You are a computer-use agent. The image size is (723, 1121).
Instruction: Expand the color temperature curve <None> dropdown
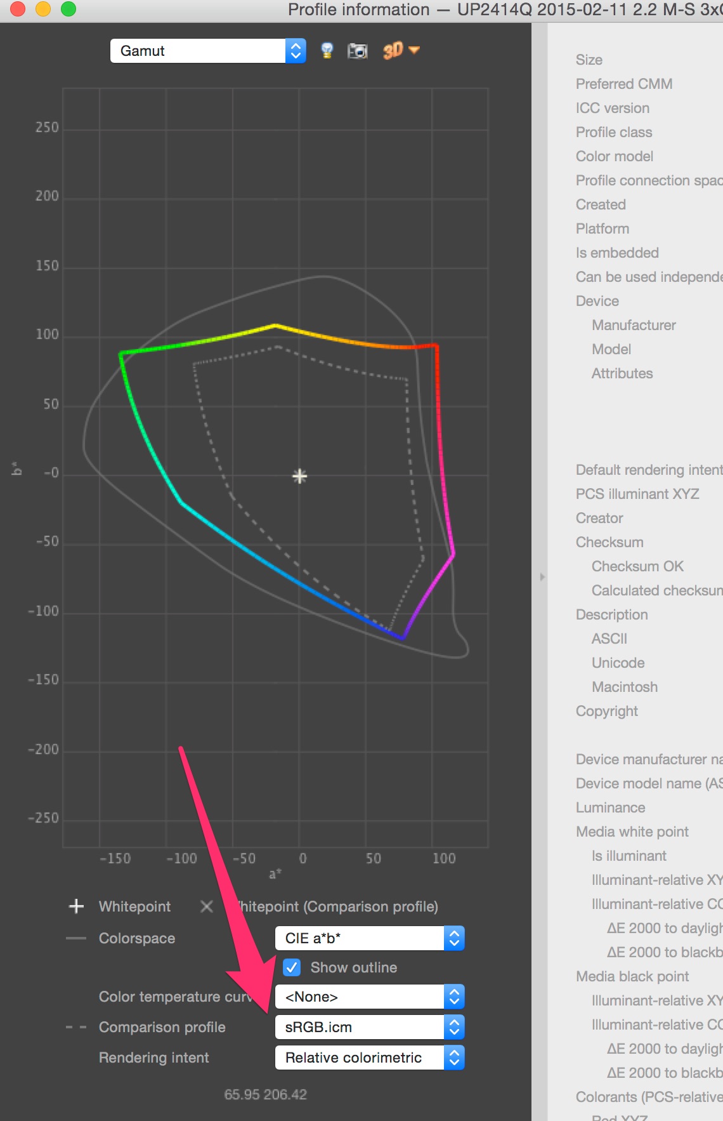coord(370,997)
